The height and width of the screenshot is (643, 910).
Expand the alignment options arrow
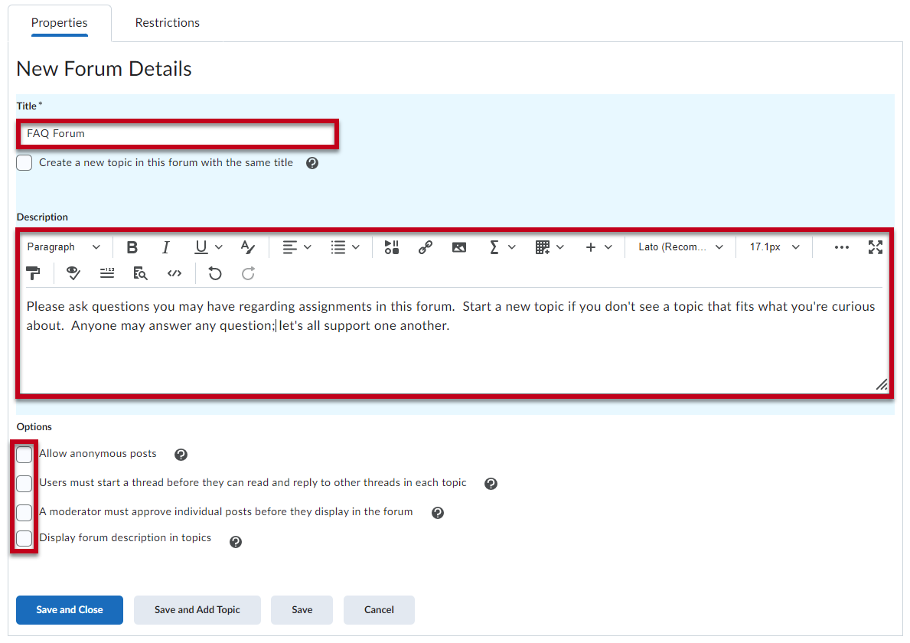[x=308, y=247]
